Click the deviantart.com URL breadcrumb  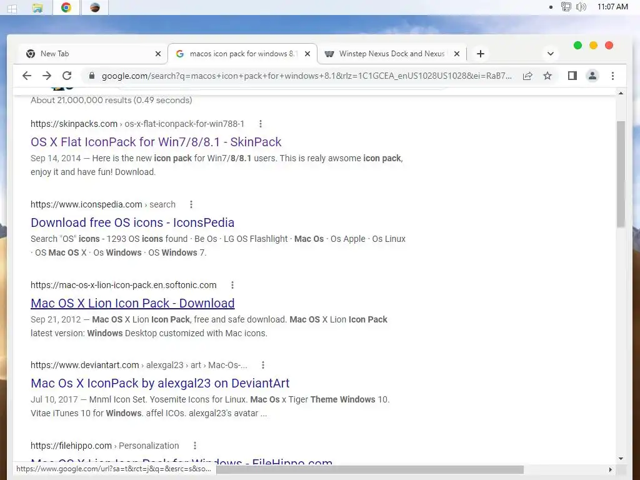[x=139, y=365]
